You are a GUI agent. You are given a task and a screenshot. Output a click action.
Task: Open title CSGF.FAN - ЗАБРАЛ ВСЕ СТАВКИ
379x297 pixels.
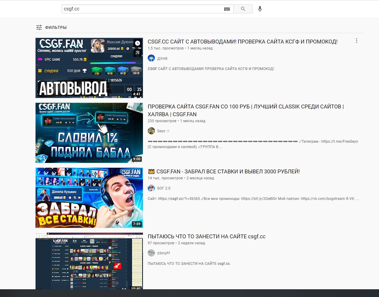224,172
